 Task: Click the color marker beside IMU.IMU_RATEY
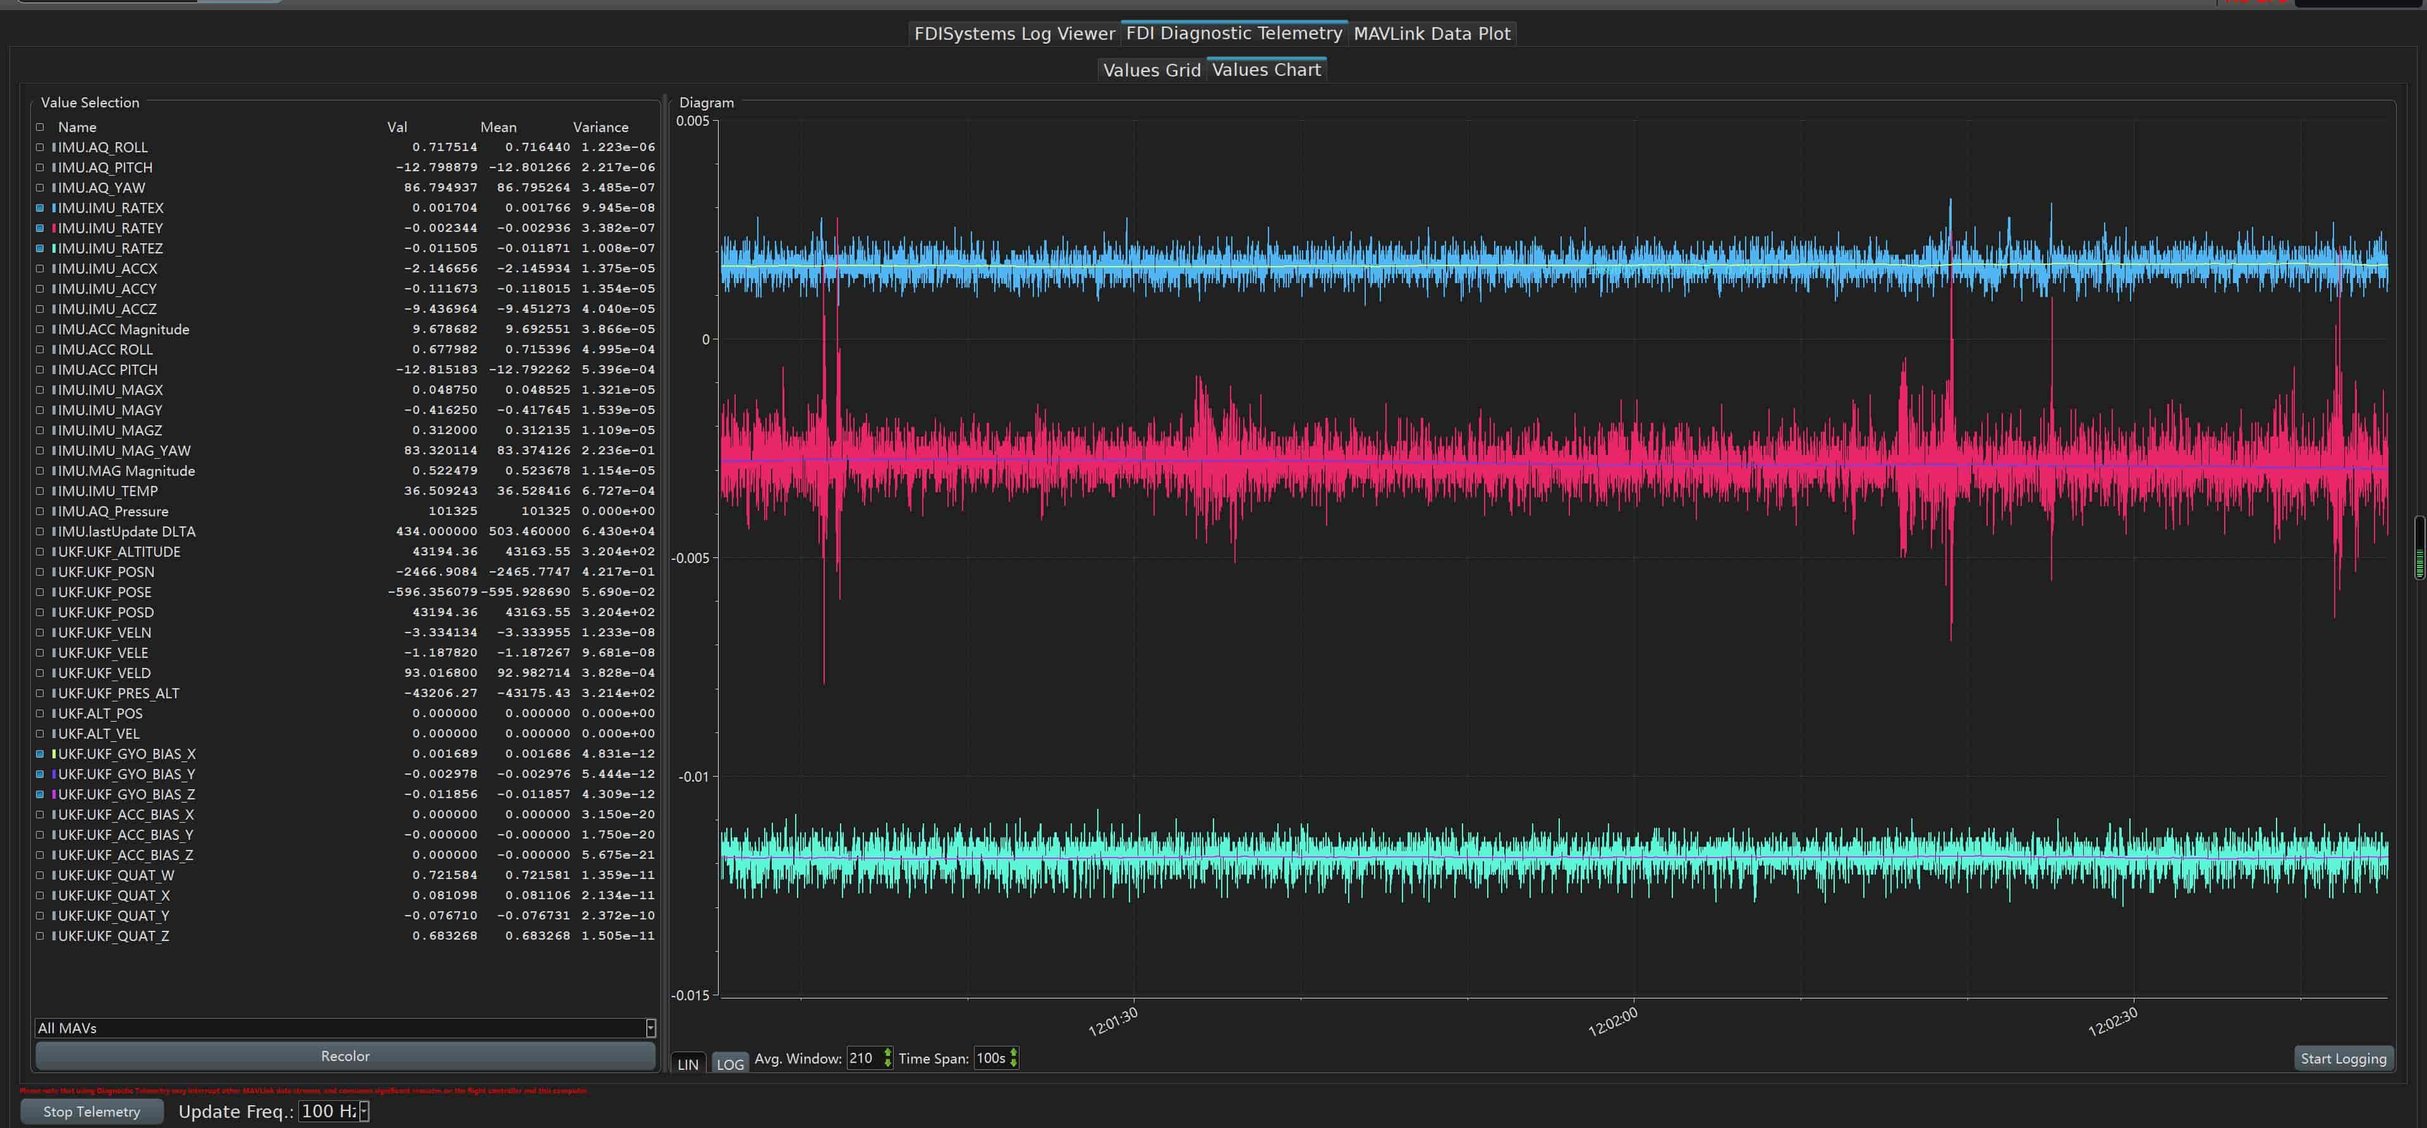pos(54,228)
